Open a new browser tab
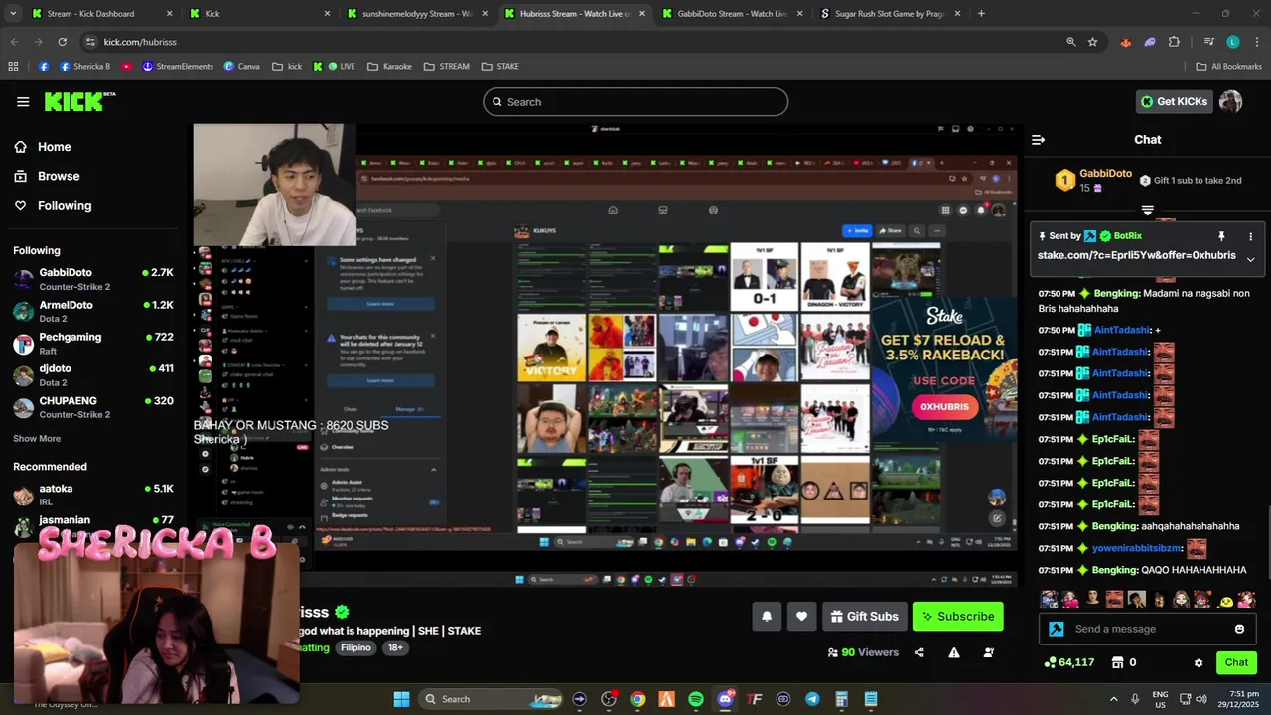 [981, 14]
